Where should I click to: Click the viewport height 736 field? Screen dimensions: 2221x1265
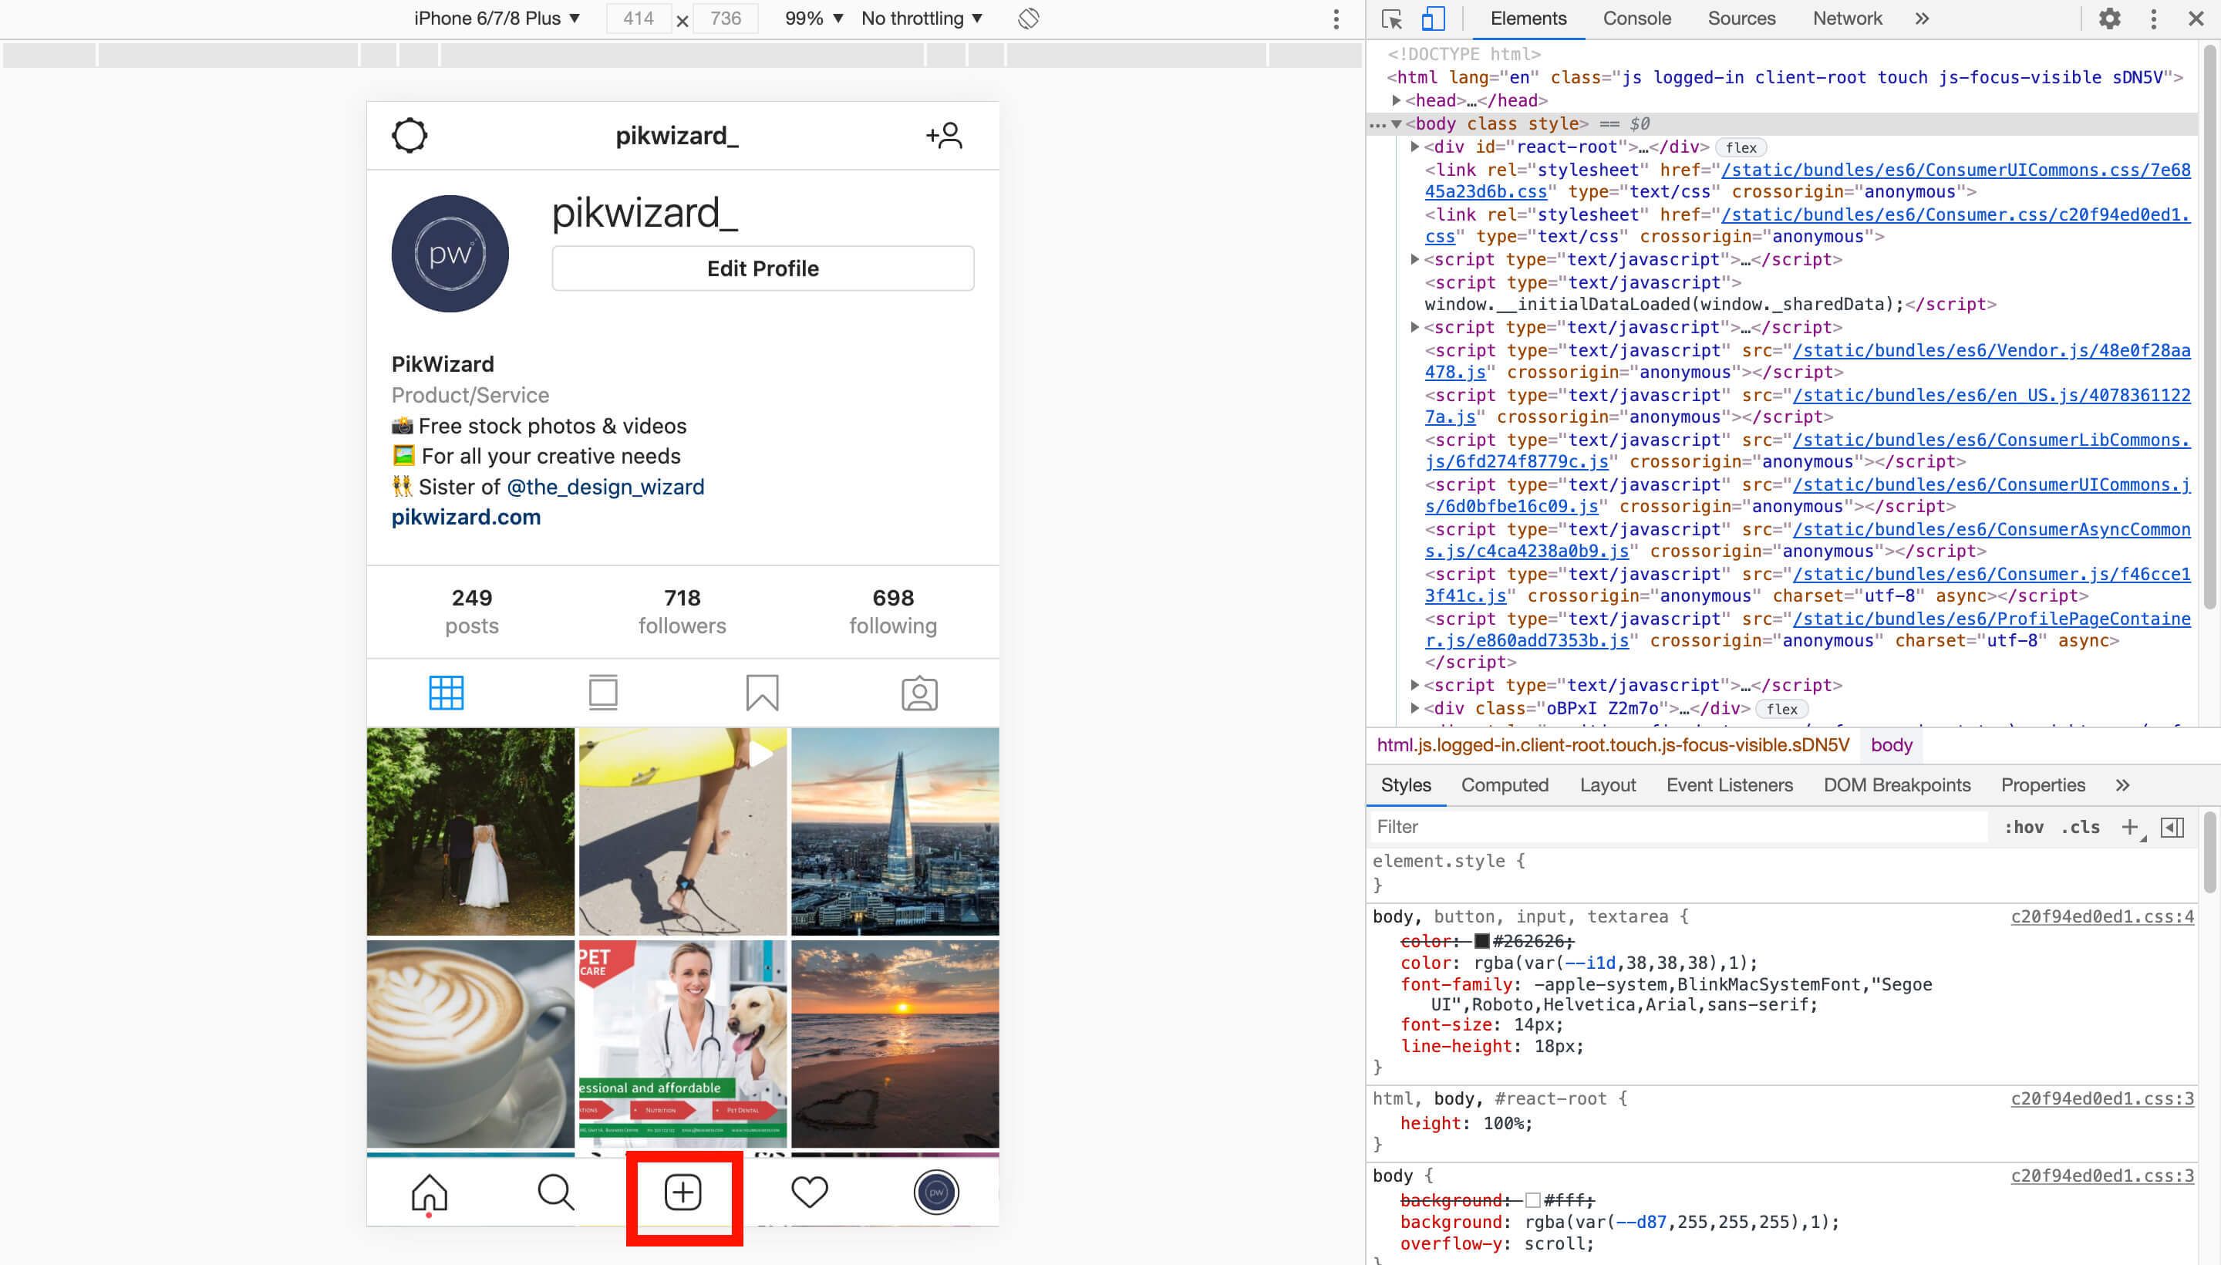coord(725,19)
